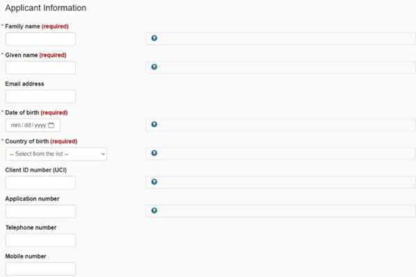This screenshot has height=277, width=416.
Task: Show help for Country of birth
Action: pyautogui.click(x=154, y=153)
